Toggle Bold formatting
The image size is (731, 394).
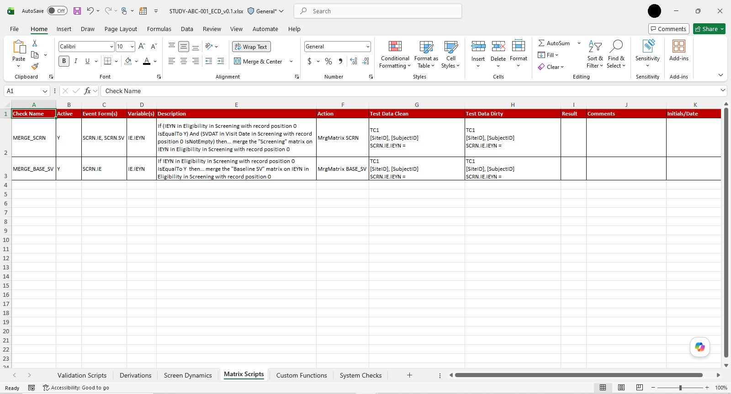tap(64, 61)
